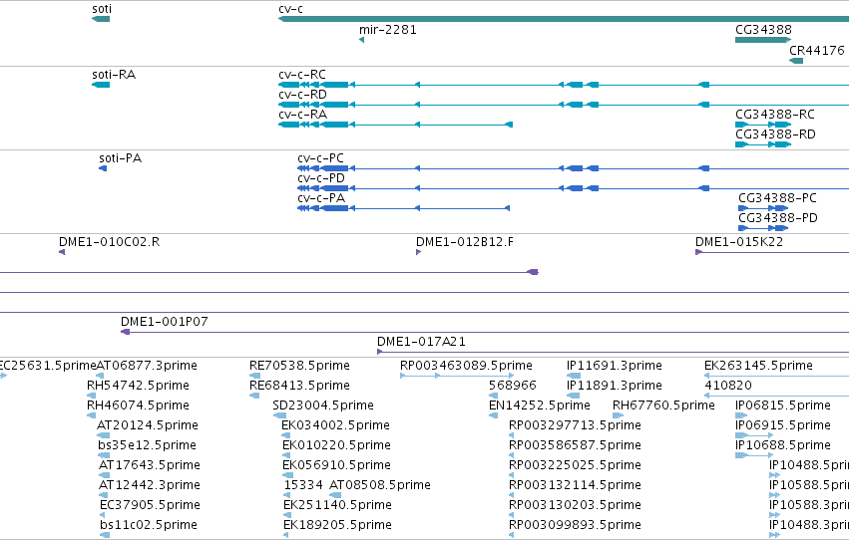
Task: Select the CG34388-PC protein label
Action: [777, 198]
